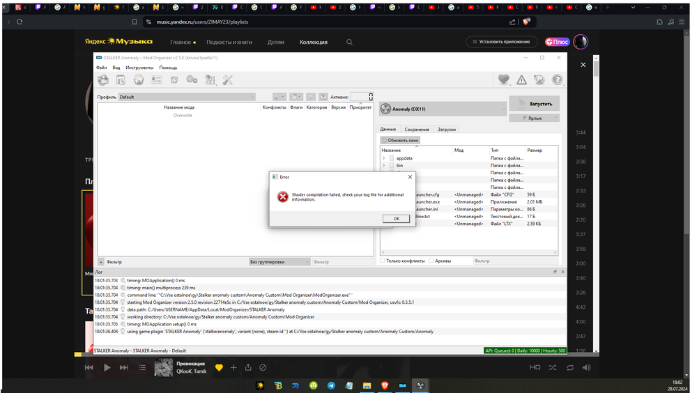Open Brave browser from the taskbar
Screen dimensions: 697x393
pyautogui.click(x=385, y=385)
